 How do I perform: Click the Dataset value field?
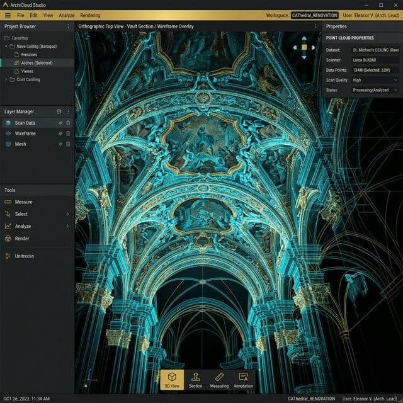tap(375, 50)
